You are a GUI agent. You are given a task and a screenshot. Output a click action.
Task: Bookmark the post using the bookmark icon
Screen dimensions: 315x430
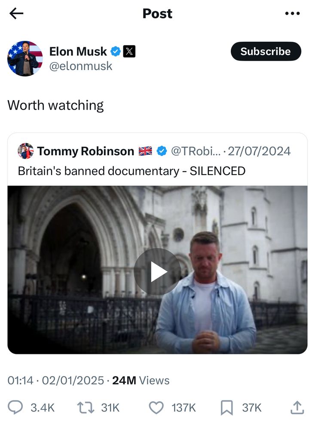tap(226, 407)
